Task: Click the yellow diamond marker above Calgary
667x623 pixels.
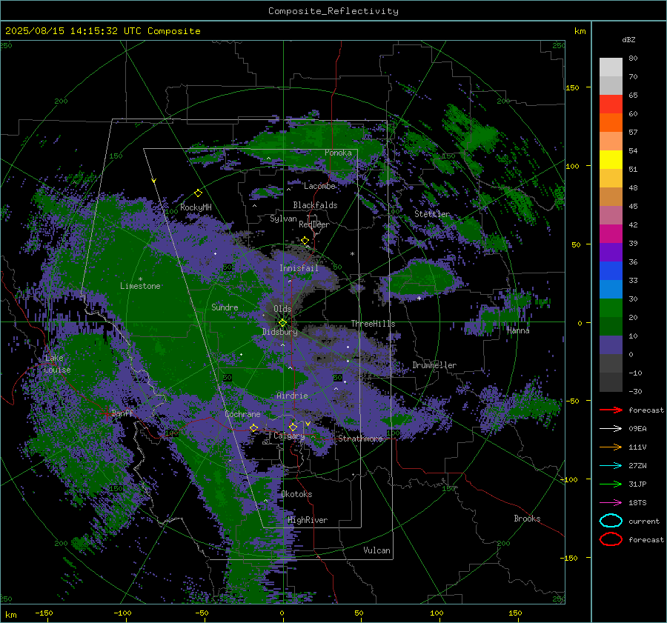Action: 293,427
